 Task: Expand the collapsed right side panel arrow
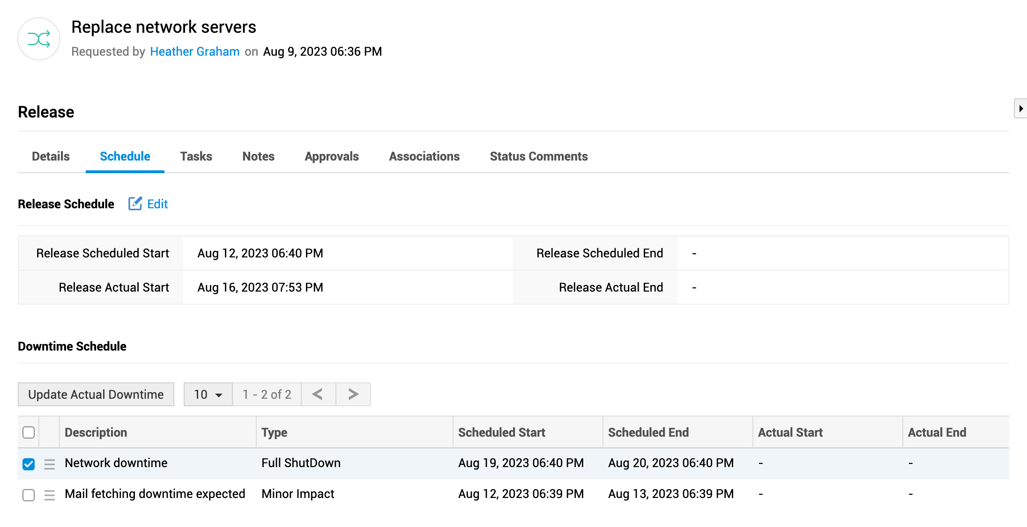pos(1020,108)
